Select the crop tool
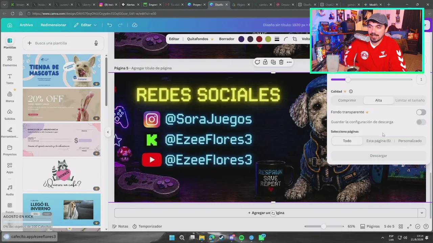The image size is (433, 243). [x=295, y=39]
